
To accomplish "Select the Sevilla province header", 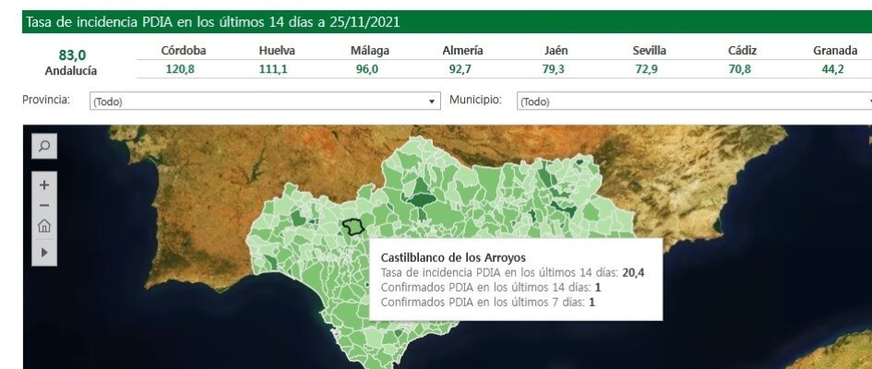I will (650, 52).
